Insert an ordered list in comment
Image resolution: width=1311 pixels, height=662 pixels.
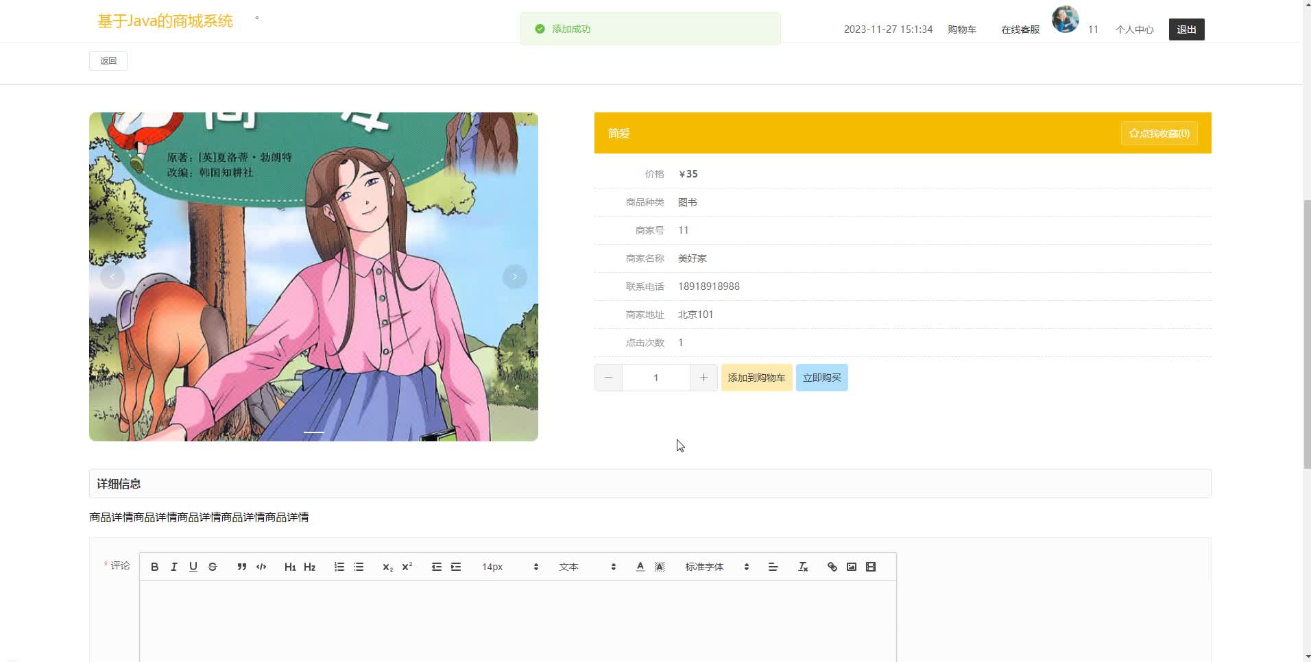pos(339,567)
